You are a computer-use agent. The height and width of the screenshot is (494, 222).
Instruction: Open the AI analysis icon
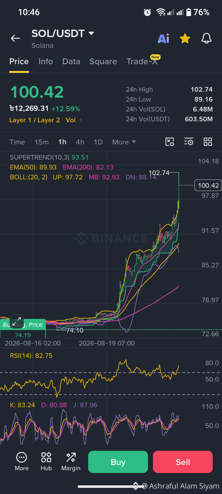click(x=163, y=38)
